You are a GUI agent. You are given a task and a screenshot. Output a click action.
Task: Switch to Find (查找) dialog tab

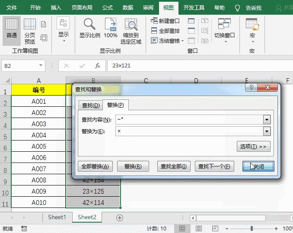click(91, 105)
